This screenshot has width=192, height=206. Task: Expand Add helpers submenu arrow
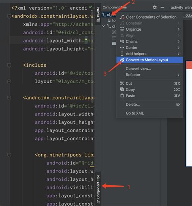179,54
